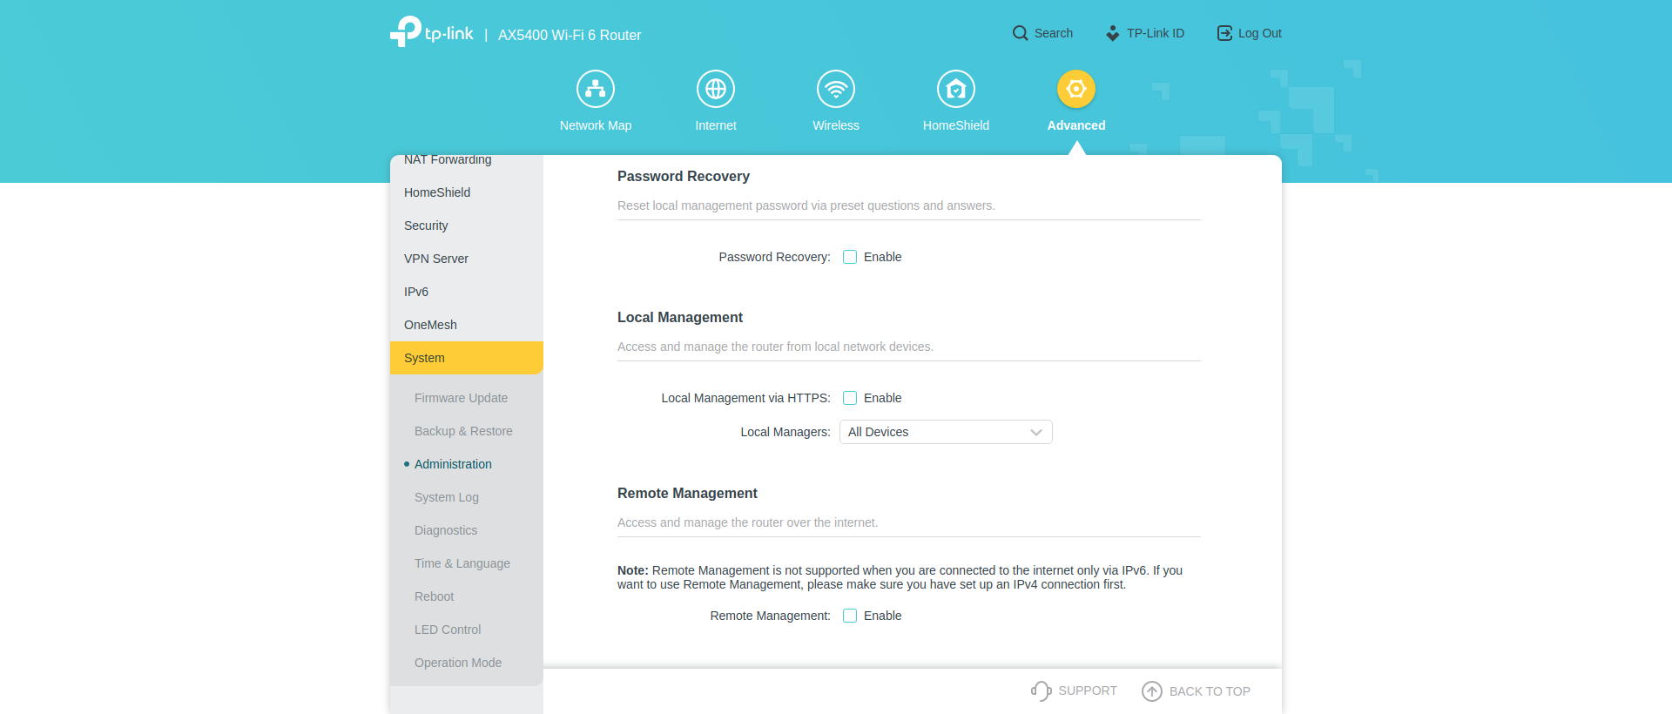Open the Wireless Wi-Fi icon
The image size is (1672, 714).
pos(836,89)
